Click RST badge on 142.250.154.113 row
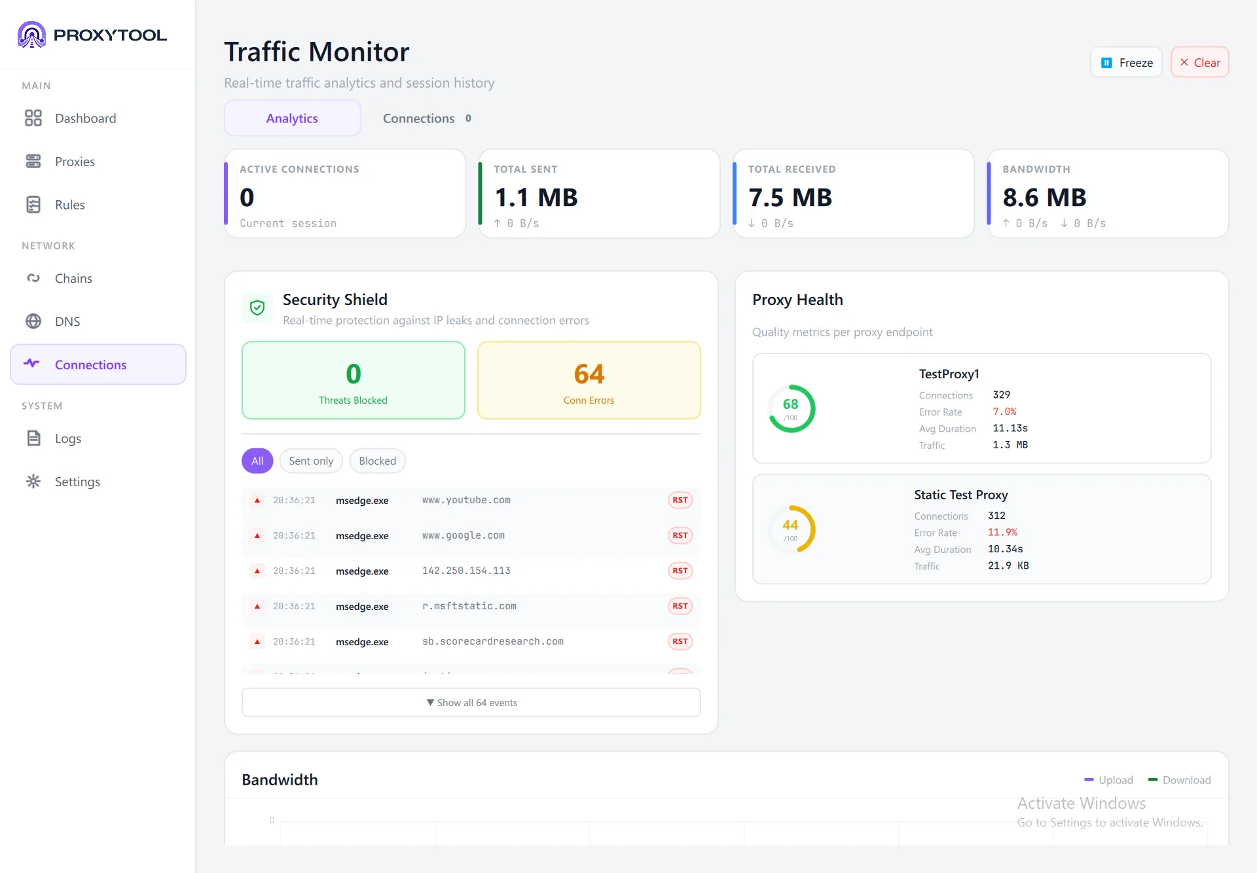 [680, 571]
